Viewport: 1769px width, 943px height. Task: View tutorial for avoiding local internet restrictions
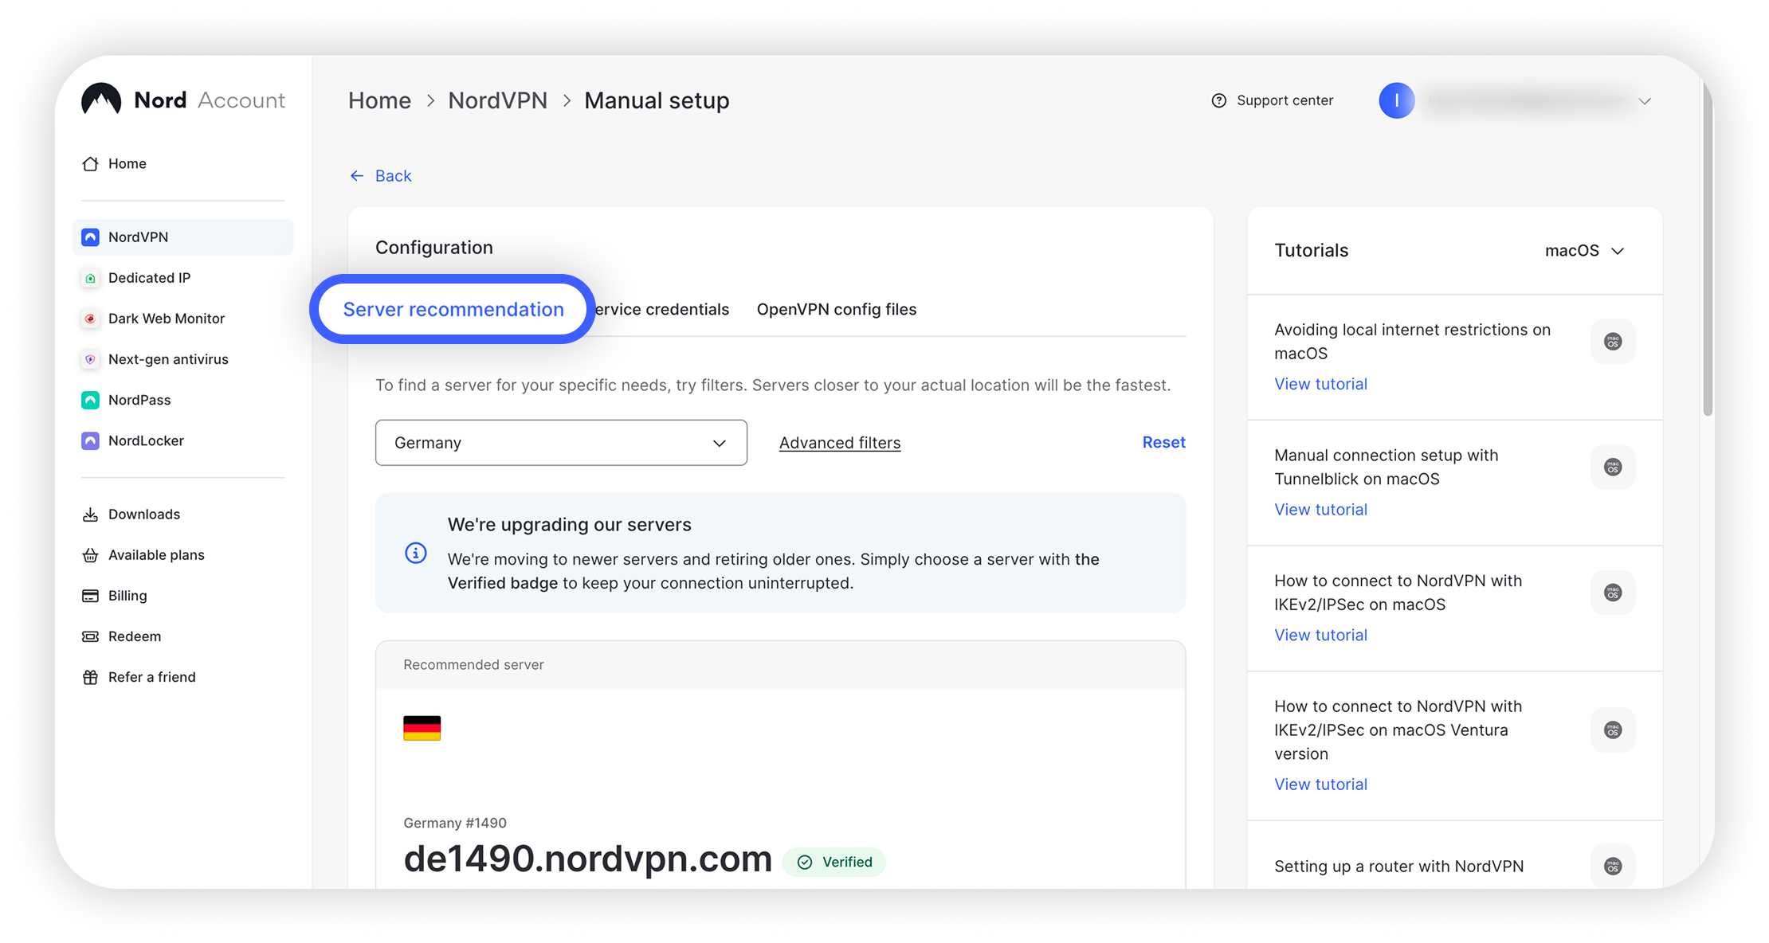click(1320, 384)
